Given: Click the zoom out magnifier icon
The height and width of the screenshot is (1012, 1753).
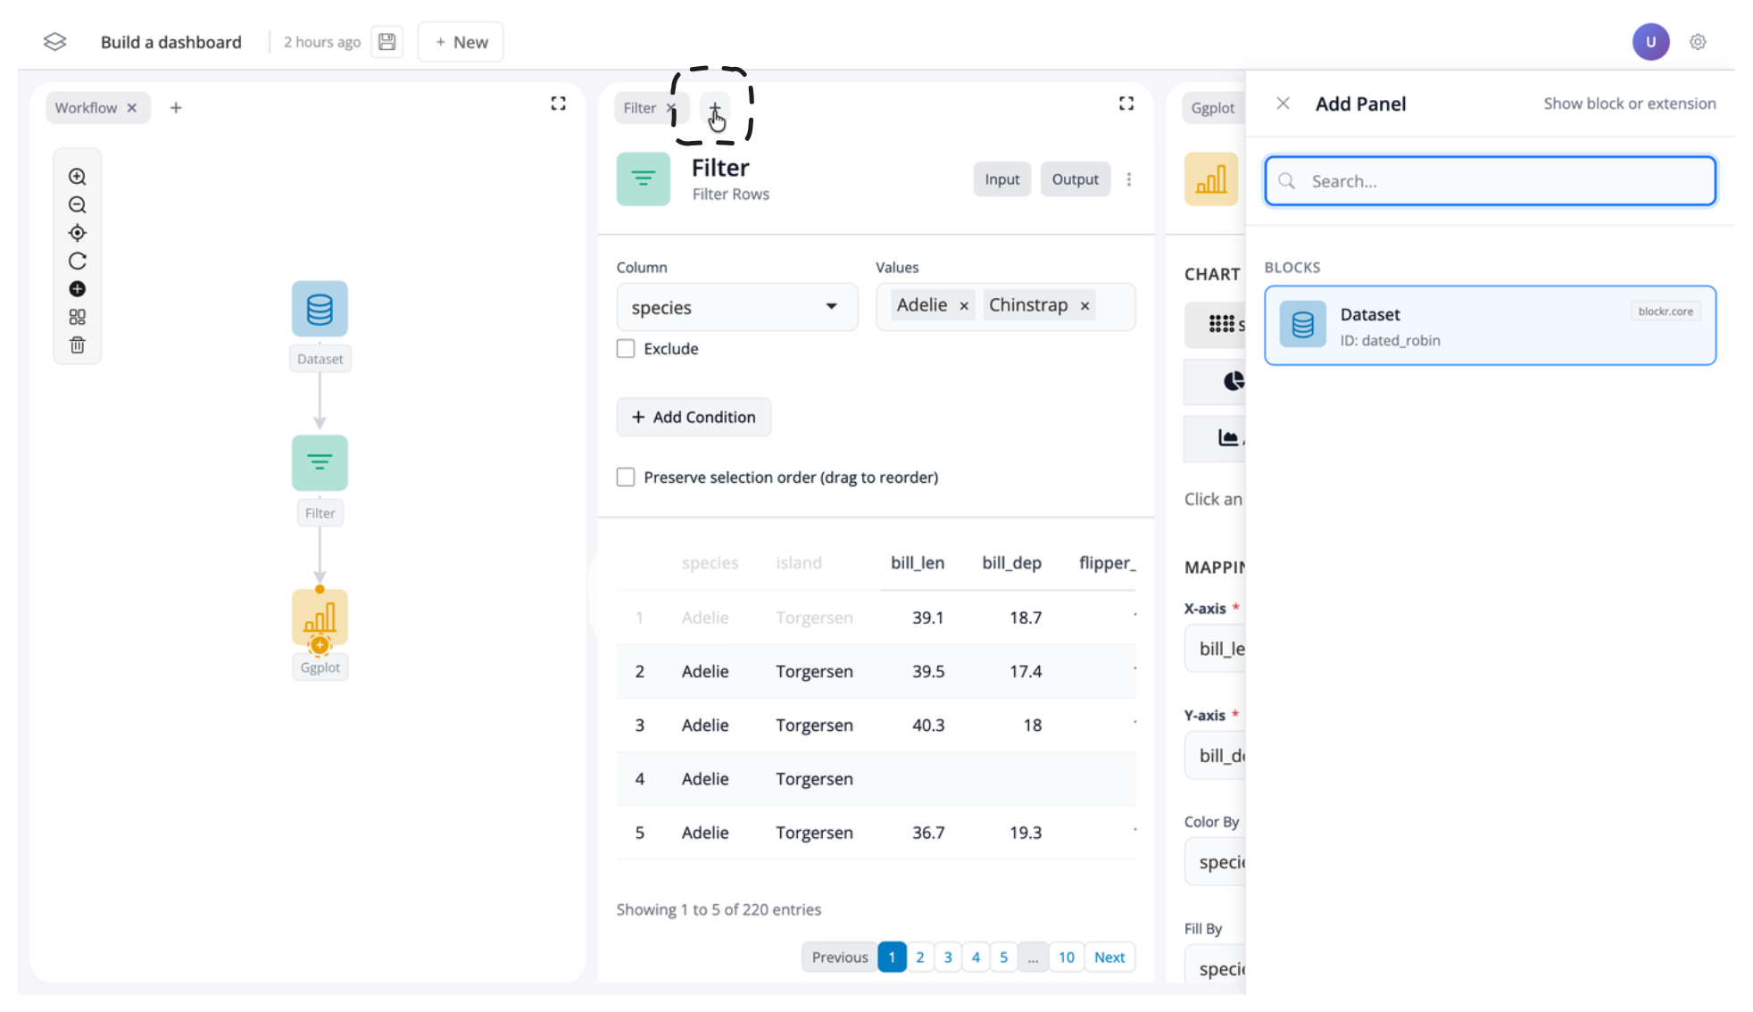Looking at the screenshot, I should (78, 205).
